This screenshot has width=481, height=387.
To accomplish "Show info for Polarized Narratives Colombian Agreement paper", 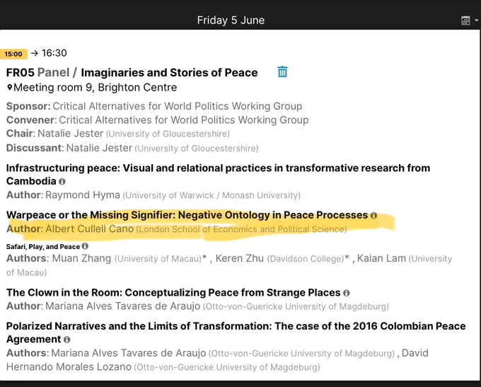I will [67, 340].
